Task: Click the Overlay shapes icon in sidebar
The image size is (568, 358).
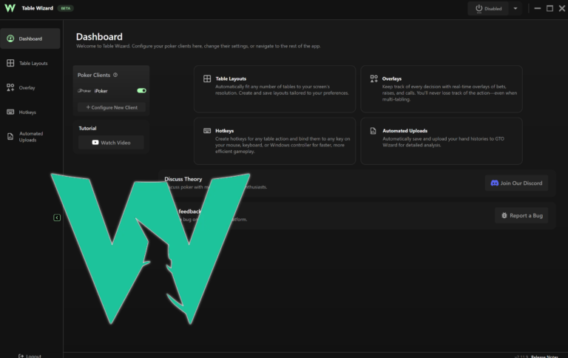Action: point(10,88)
